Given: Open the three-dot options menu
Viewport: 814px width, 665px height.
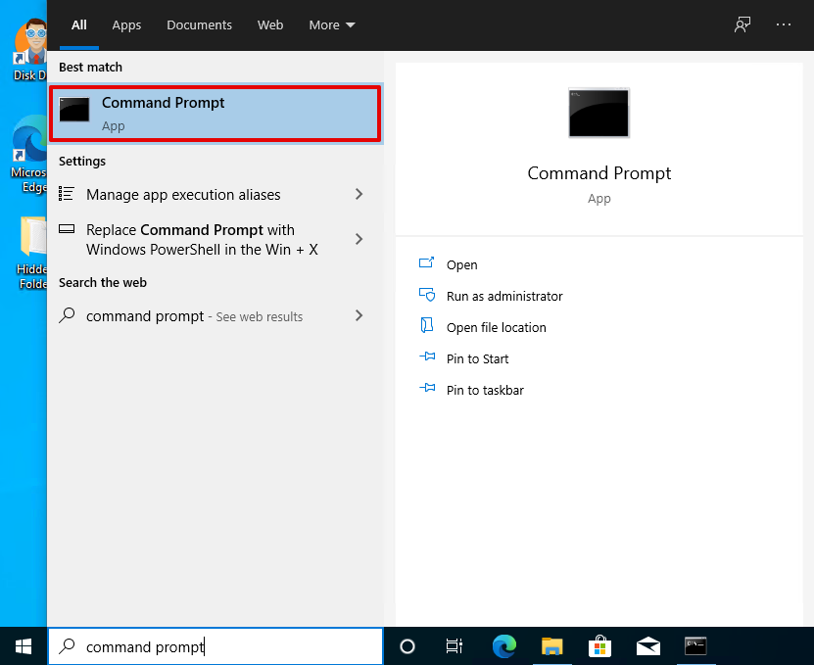Looking at the screenshot, I should [x=783, y=24].
